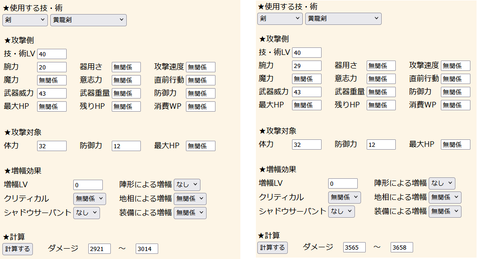
Task: Open the 剣 weapon type dropdown in left panel
Action: click(25, 20)
